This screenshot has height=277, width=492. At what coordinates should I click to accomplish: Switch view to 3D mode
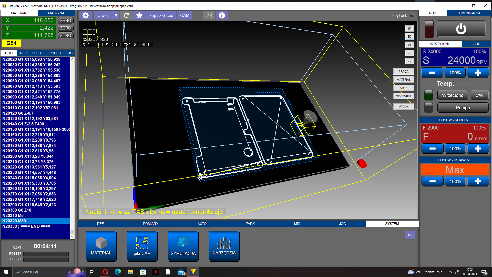[x=409, y=36]
